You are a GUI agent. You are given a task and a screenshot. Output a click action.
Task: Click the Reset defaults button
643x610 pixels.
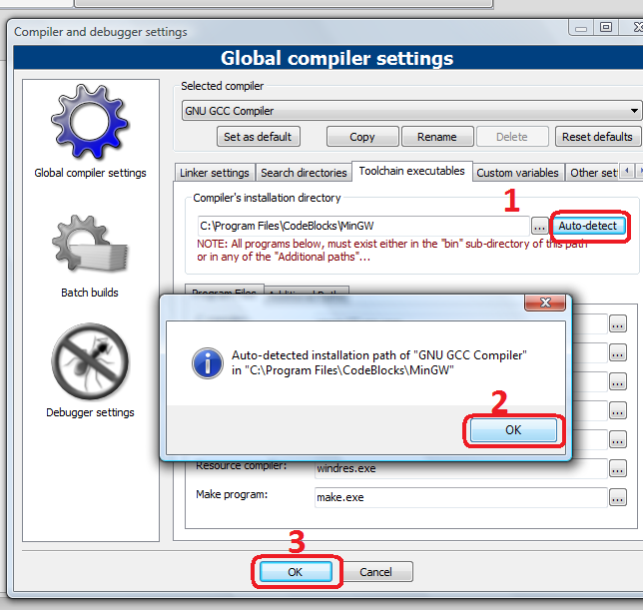click(597, 137)
